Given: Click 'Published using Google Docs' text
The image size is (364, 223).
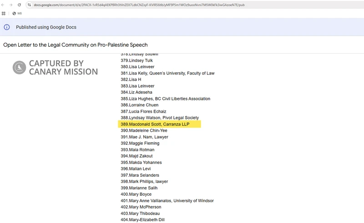Looking at the screenshot, I should coord(46,27).
